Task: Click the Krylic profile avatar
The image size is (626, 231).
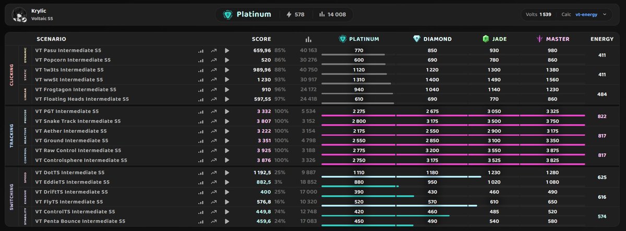Action: click(x=19, y=15)
